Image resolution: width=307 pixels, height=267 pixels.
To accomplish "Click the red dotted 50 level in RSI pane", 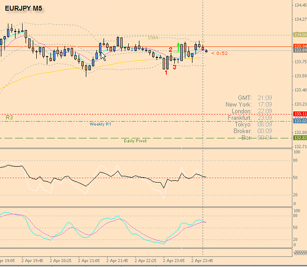I will coord(146,178).
